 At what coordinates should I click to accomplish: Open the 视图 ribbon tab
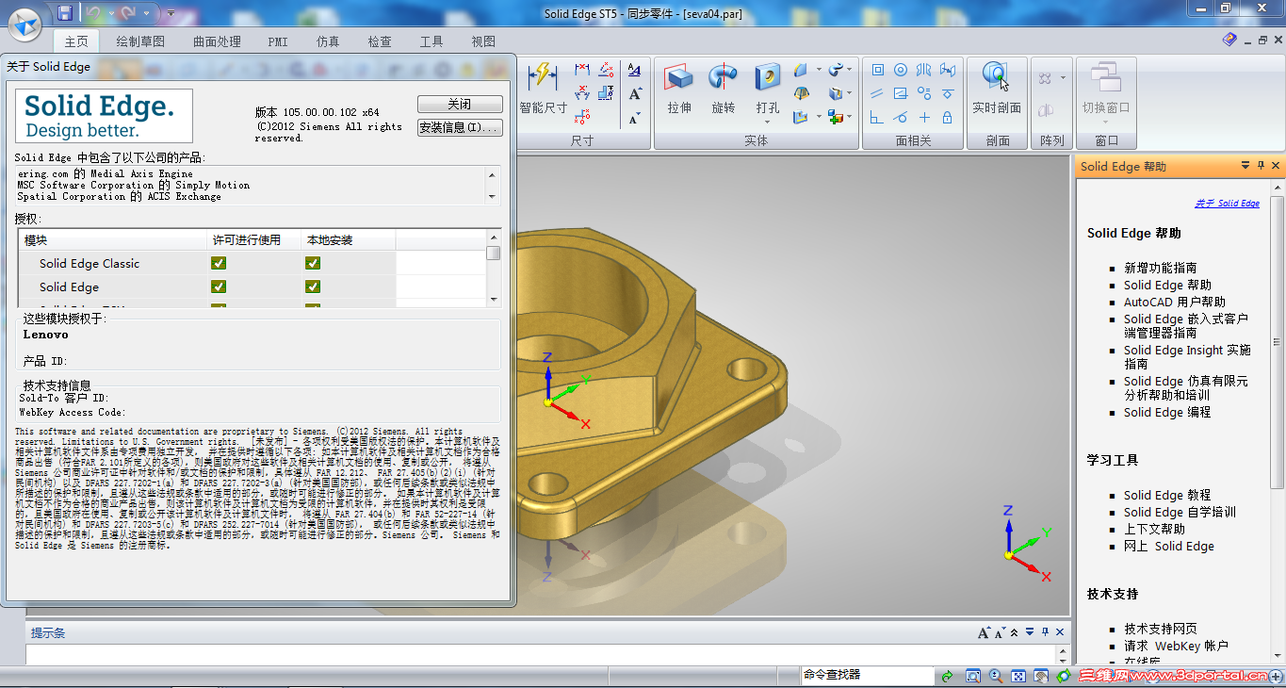point(483,41)
